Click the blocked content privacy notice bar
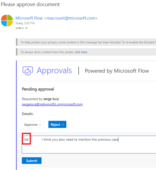The image size is (156, 170). click(x=86, y=42)
